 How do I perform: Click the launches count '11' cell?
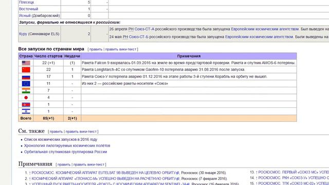pyautogui.click(x=48, y=83)
